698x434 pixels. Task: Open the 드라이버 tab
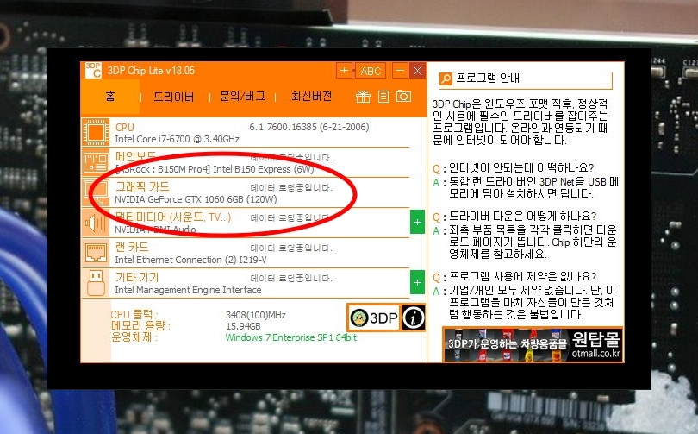coord(173,97)
